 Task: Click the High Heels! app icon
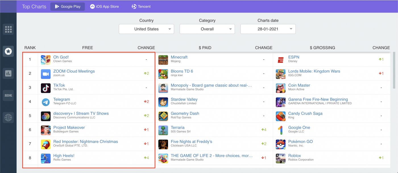(x=46, y=158)
